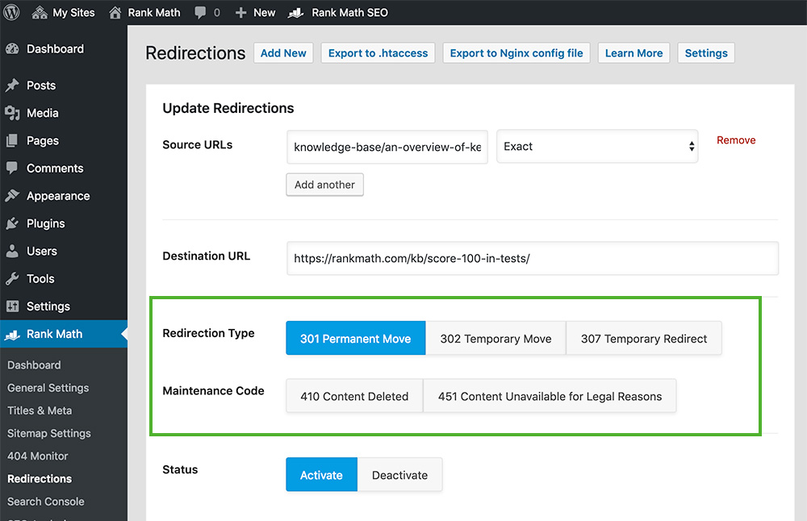The width and height of the screenshot is (807, 521).
Task: Click the plus New icon
Action: tap(240, 13)
